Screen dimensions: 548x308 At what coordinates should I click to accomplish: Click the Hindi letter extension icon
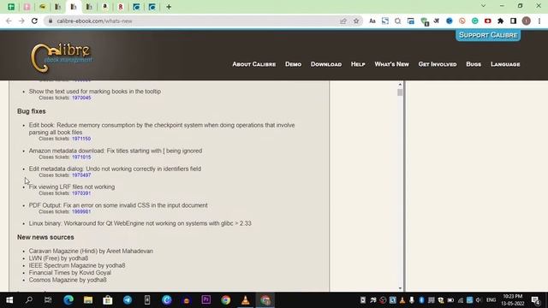[437, 21]
